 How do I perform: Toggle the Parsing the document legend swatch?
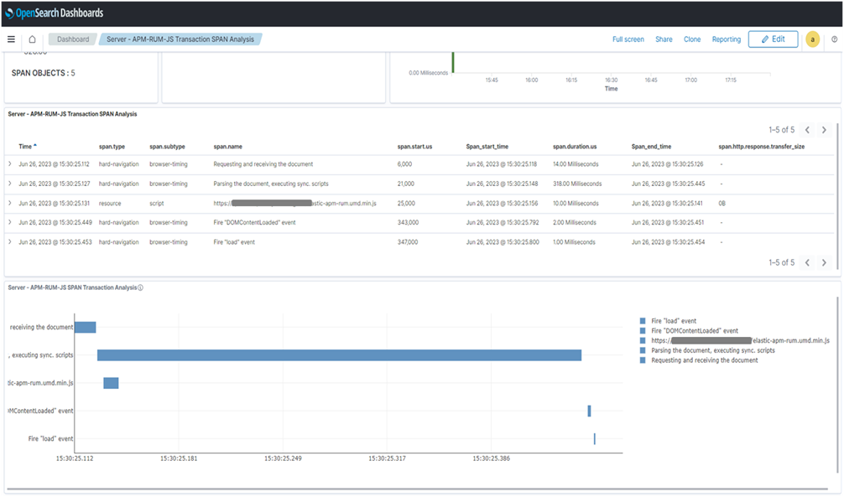coord(643,350)
